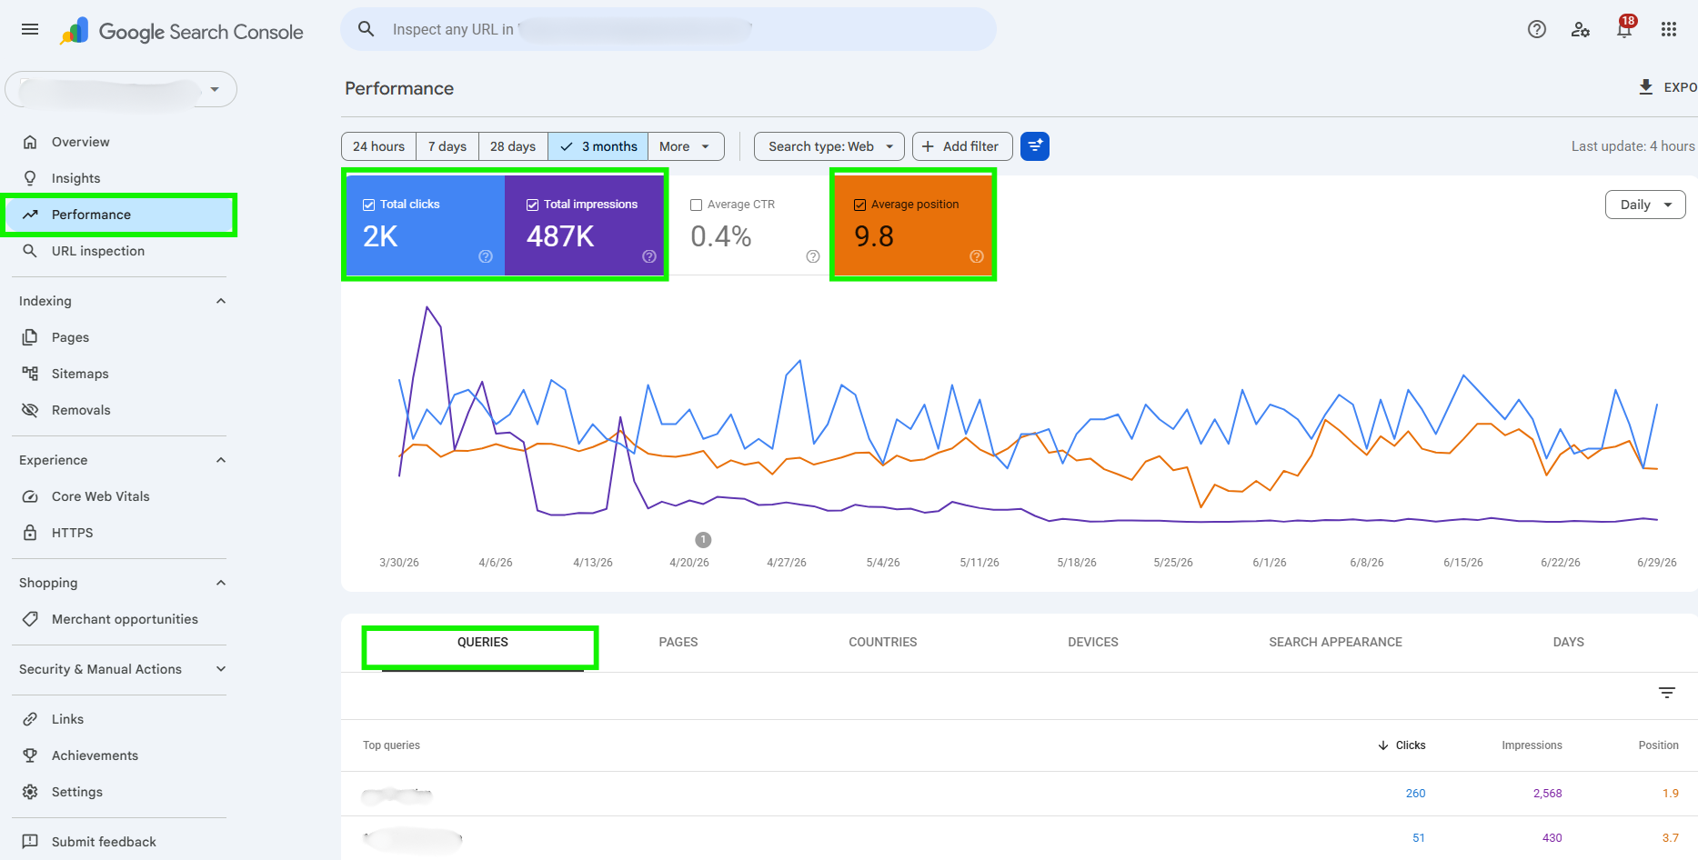
Task: Open the More date range dropdown
Action: [x=686, y=146]
